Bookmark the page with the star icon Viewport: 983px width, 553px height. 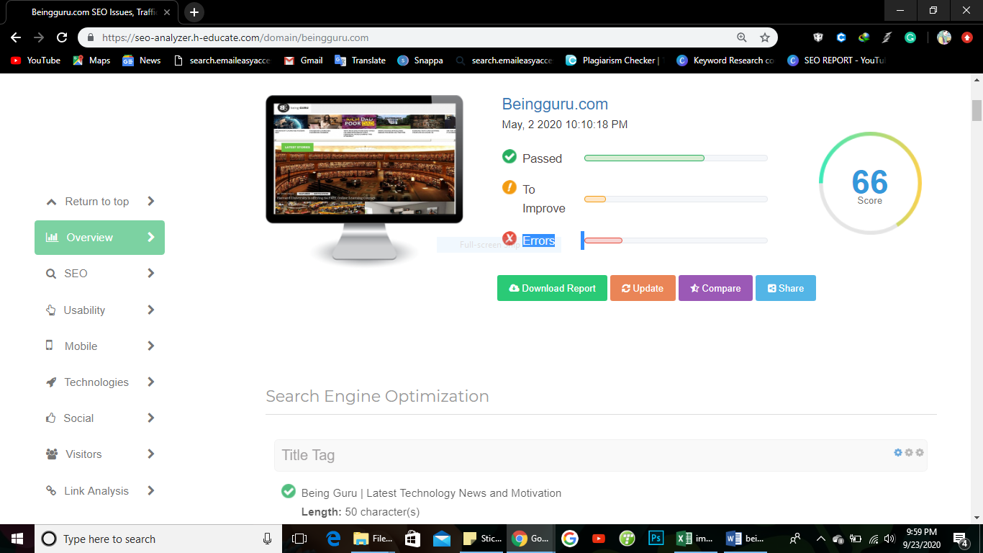765,36
